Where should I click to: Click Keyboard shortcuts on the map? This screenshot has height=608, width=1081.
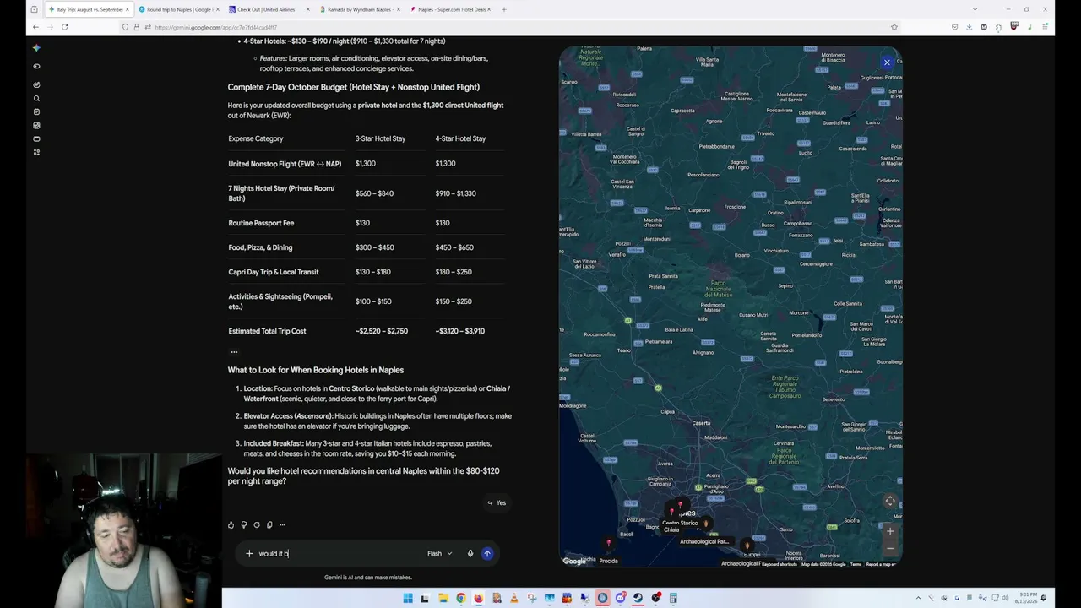pos(780,564)
